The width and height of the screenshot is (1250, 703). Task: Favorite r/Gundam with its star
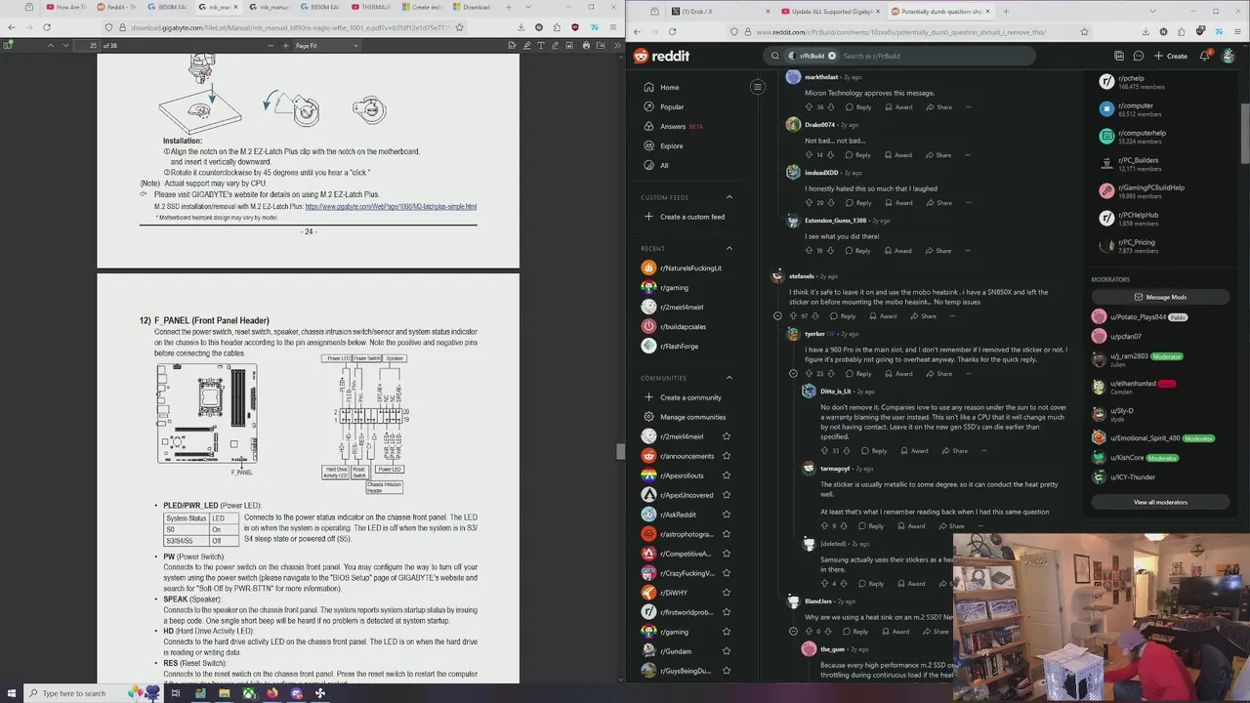[x=726, y=651]
